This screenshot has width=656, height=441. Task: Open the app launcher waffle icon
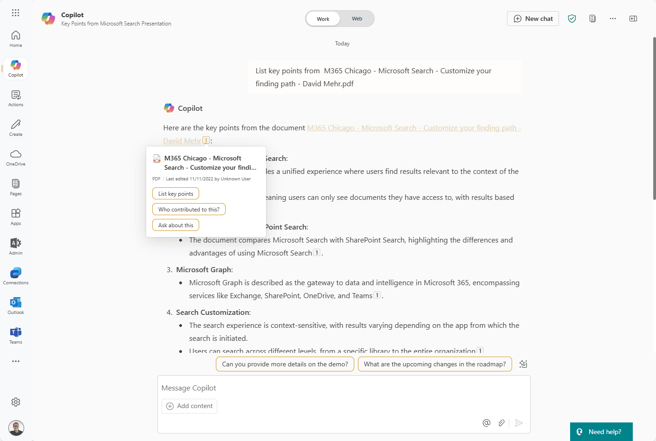[x=15, y=13]
